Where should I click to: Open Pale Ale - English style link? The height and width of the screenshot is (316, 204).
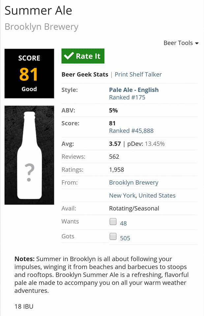[133, 90]
